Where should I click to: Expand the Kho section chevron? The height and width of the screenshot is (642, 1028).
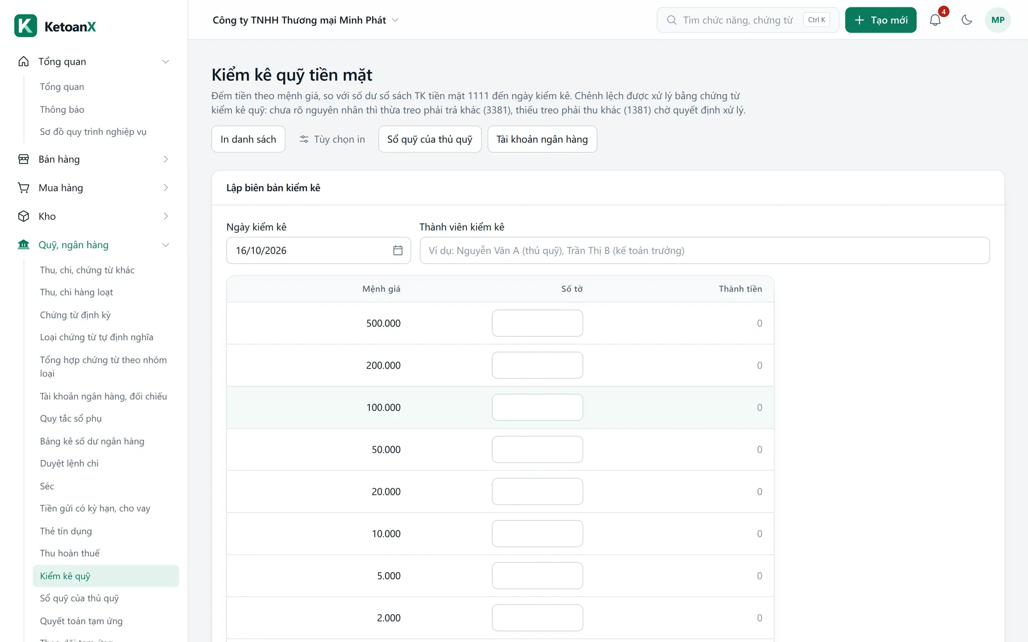click(165, 216)
